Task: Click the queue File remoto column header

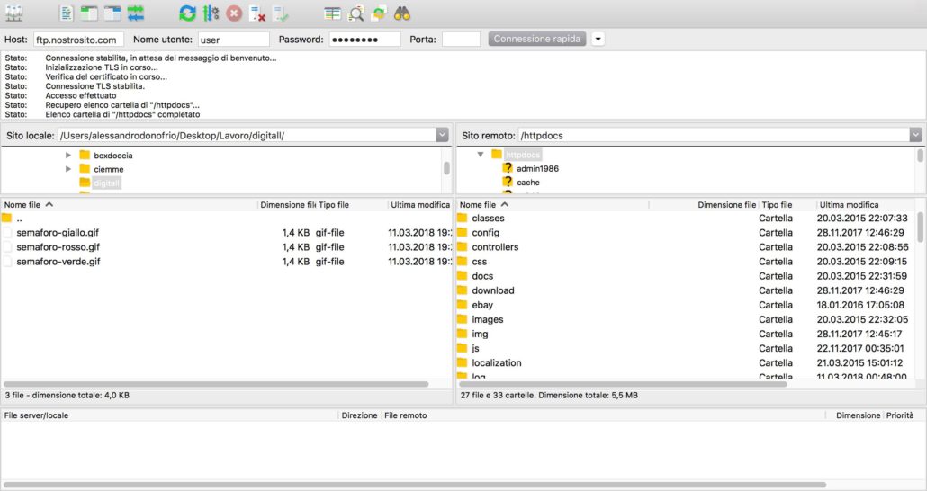Action: click(604, 415)
